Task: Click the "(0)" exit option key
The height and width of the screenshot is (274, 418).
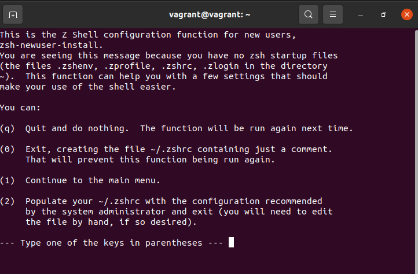Action: 8,149
